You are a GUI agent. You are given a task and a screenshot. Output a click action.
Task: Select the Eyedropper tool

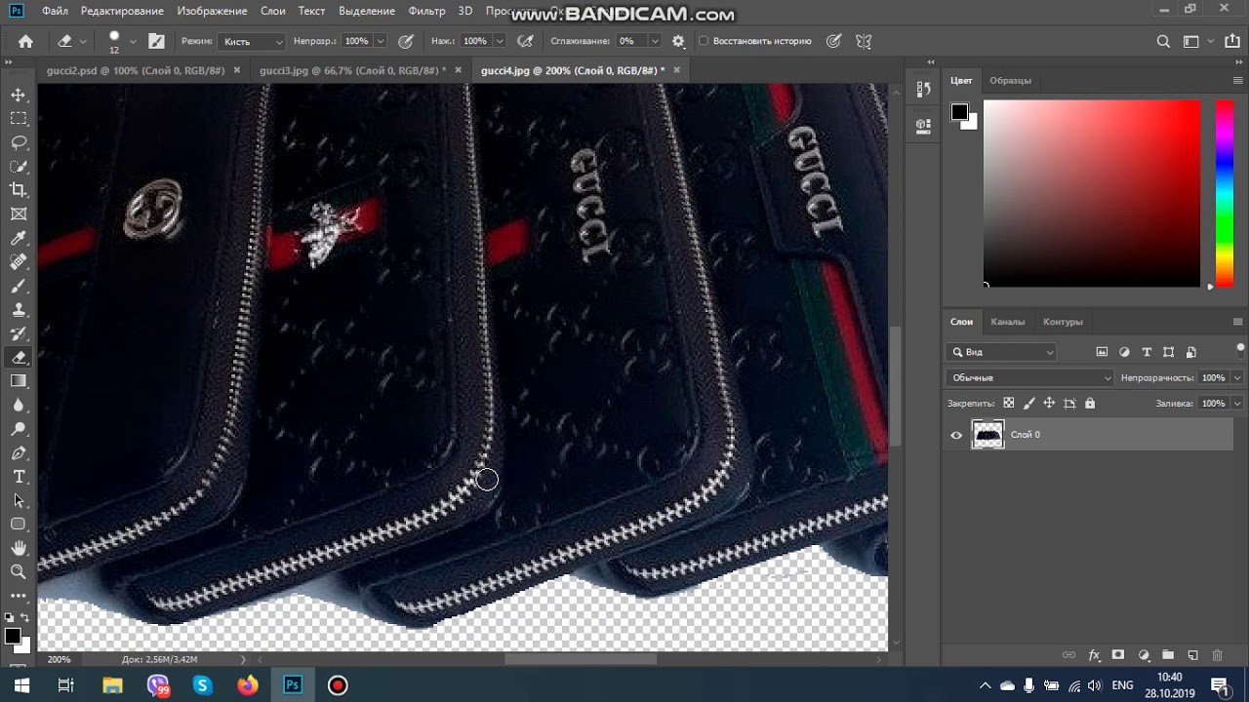coord(19,238)
